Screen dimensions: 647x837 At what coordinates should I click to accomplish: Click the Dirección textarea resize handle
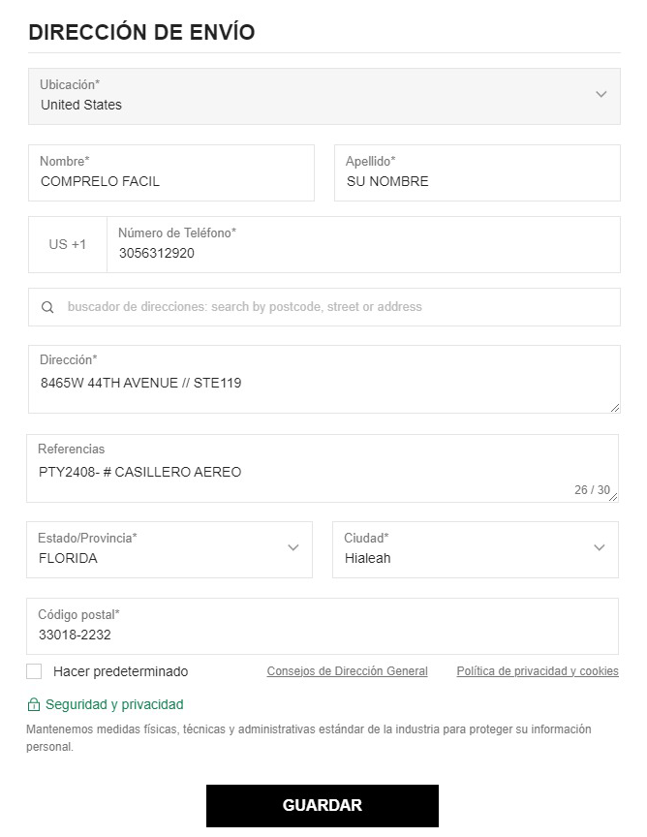coord(615,408)
